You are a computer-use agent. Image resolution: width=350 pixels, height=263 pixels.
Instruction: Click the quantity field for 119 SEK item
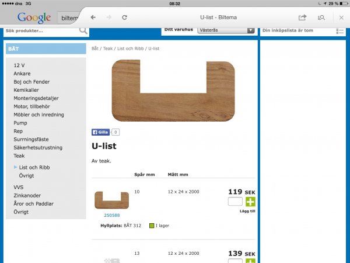click(x=235, y=202)
